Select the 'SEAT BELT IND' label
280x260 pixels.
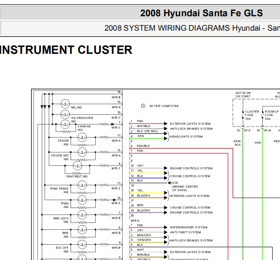[x=77, y=176]
